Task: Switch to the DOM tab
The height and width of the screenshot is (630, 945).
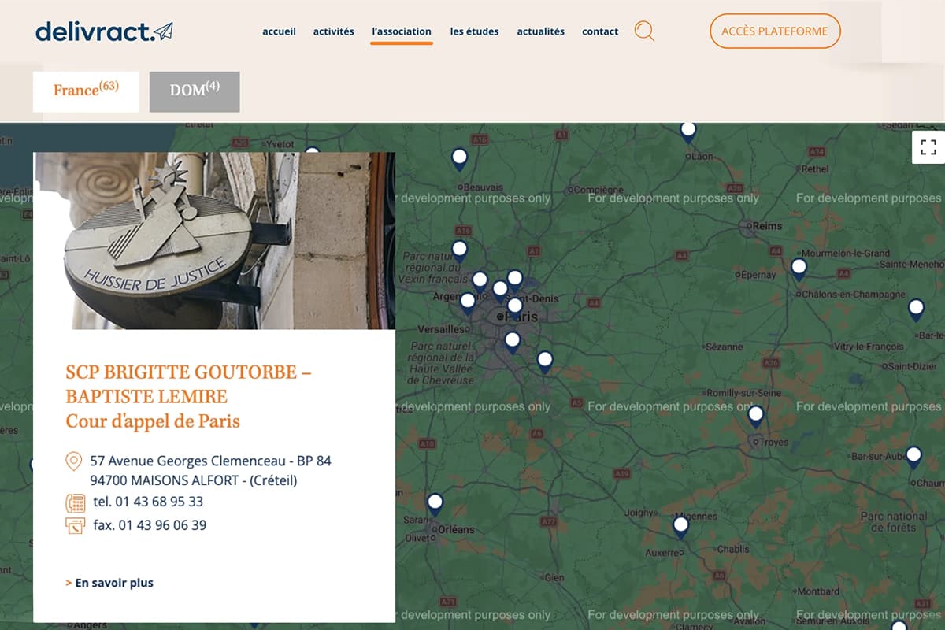Action: [195, 91]
